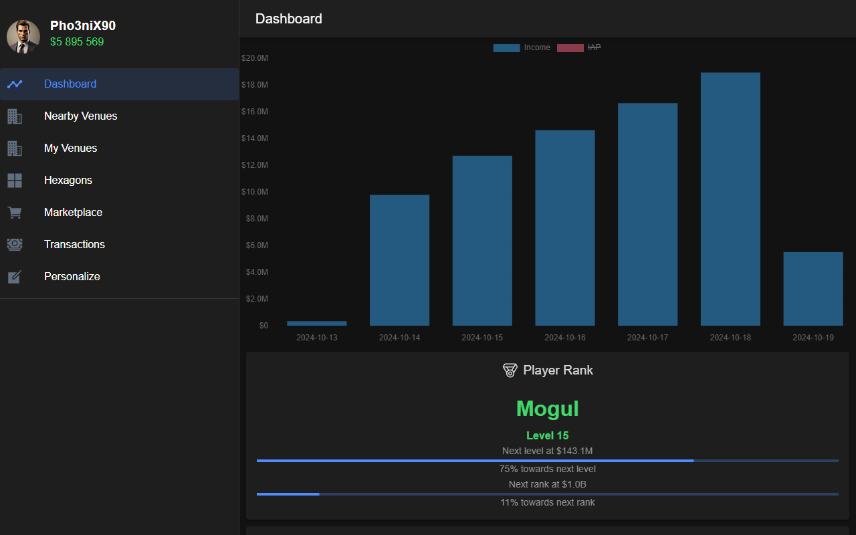
Task: Click the 2024-10-19 axis date label
Action: click(813, 338)
